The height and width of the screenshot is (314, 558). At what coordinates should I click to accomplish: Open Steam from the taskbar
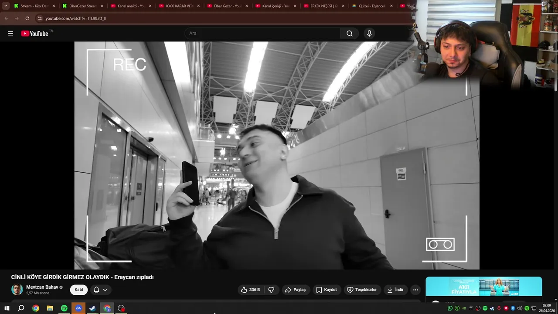(x=92, y=308)
